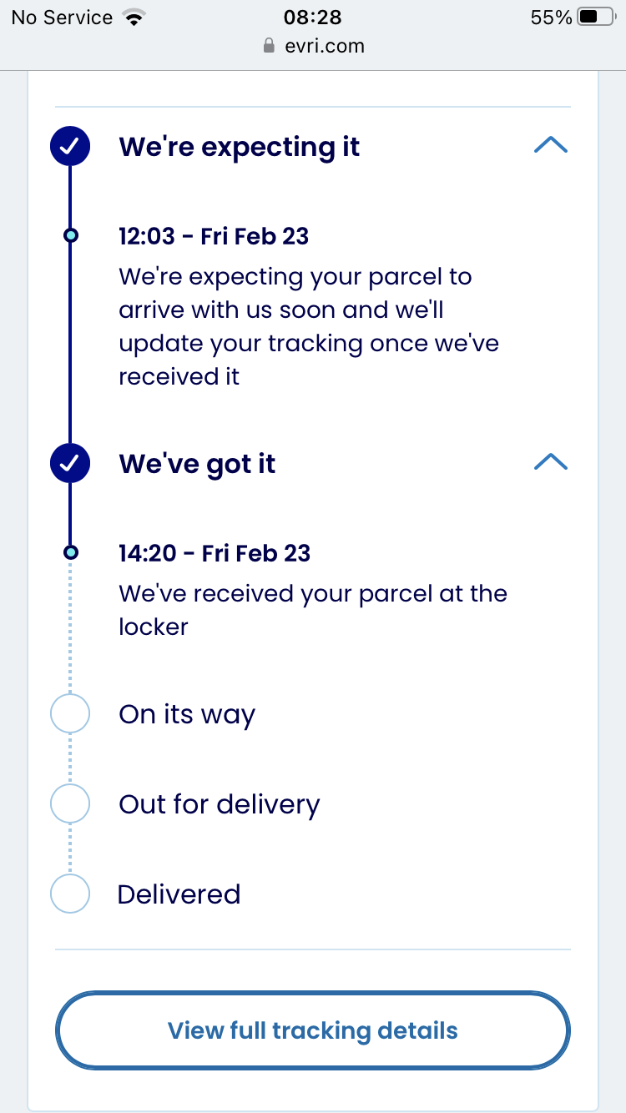Image resolution: width=626 pixels, height=1113 pixels.
Task: Select the empty On its way step circle
Action: [70, 714]
